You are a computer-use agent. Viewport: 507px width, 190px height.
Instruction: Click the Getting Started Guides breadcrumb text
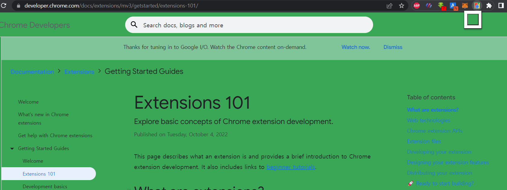144,71
